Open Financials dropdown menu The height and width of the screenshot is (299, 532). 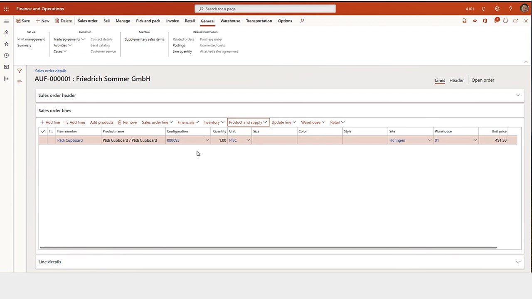point(188,123)
